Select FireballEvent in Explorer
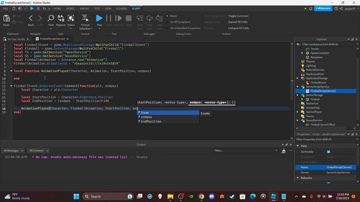The height and width of the screenshot is (202, 360). 318,82
